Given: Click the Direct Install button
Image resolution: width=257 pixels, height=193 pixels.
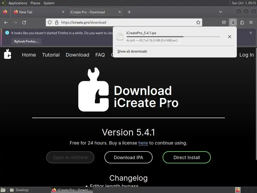Looking at the screenshot, I should point(186,157).
